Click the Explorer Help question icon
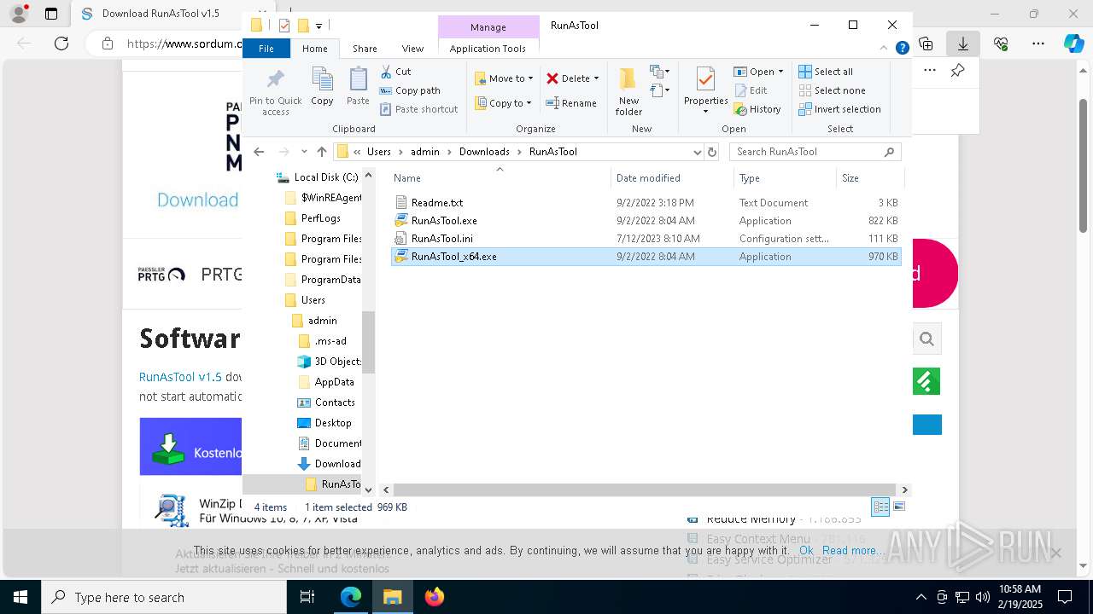1093x614 pixels. [902, 49]
